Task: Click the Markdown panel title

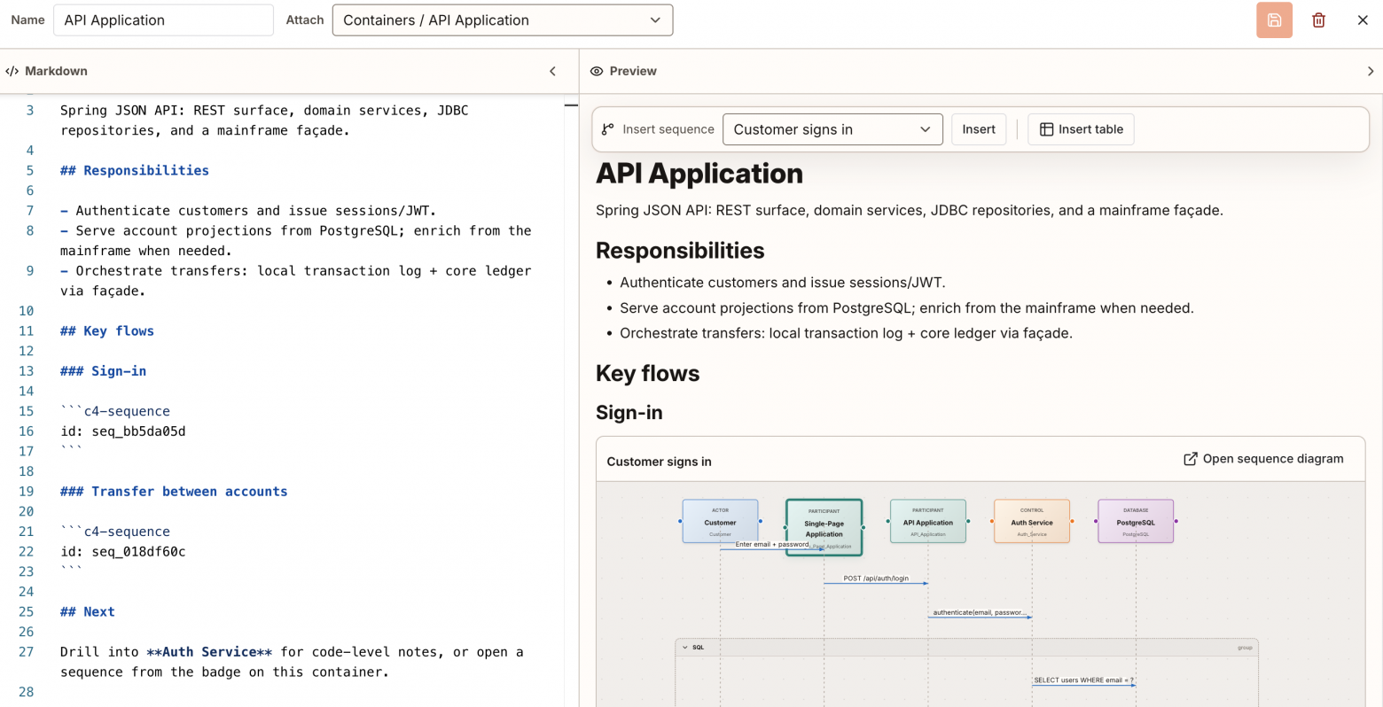Action: pos(56,71)
